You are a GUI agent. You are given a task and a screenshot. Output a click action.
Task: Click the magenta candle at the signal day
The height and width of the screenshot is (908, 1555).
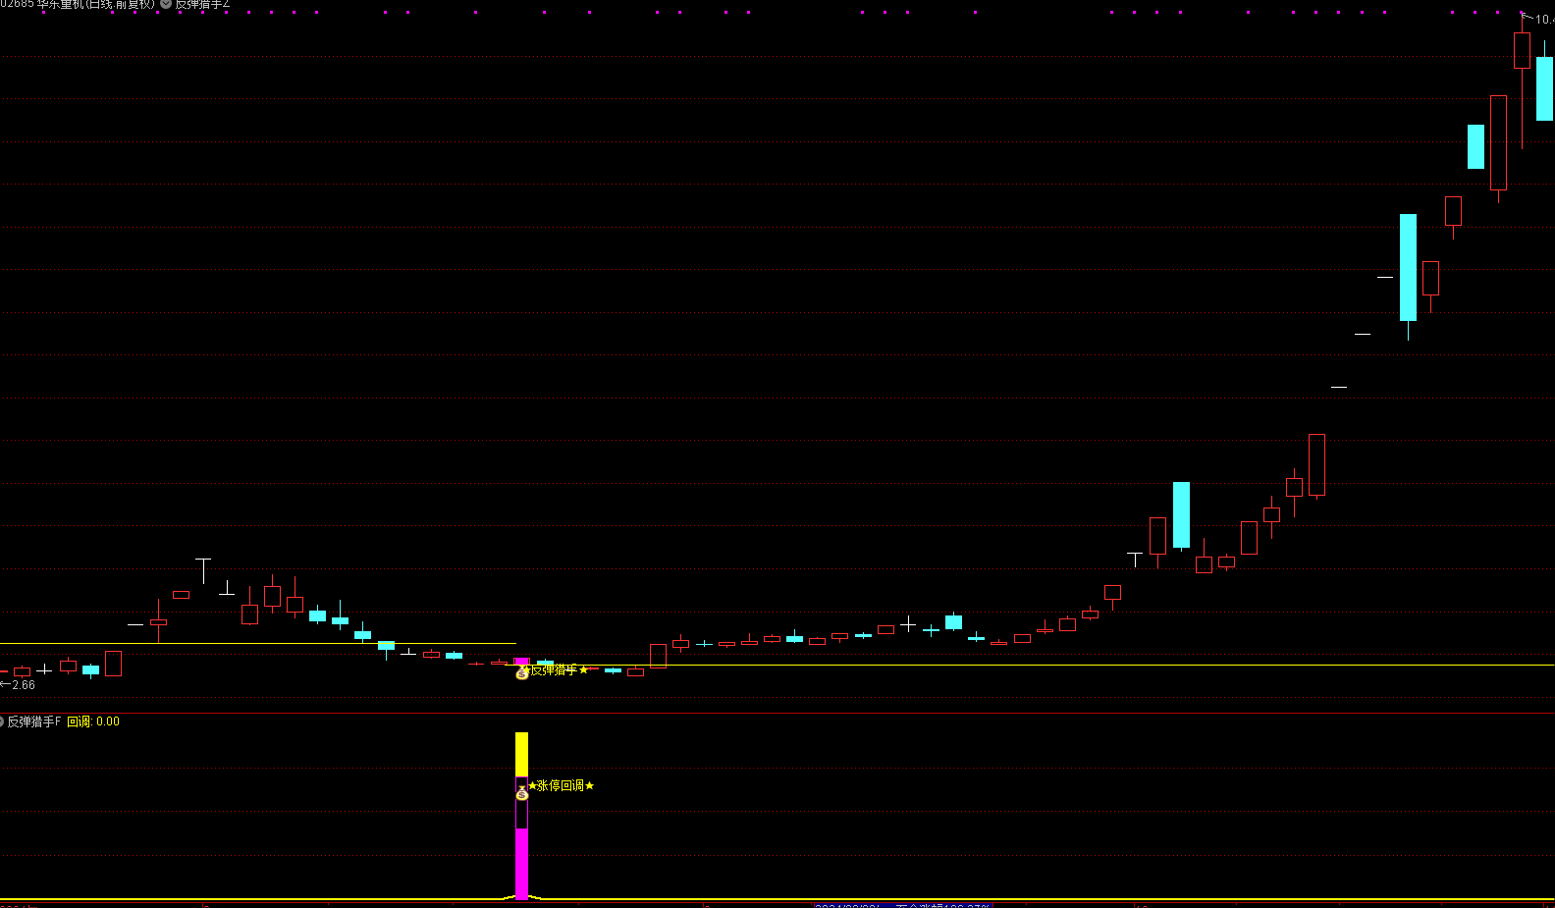[522, 662]
